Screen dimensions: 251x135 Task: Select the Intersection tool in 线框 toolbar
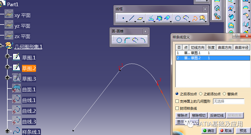[159, 18]
